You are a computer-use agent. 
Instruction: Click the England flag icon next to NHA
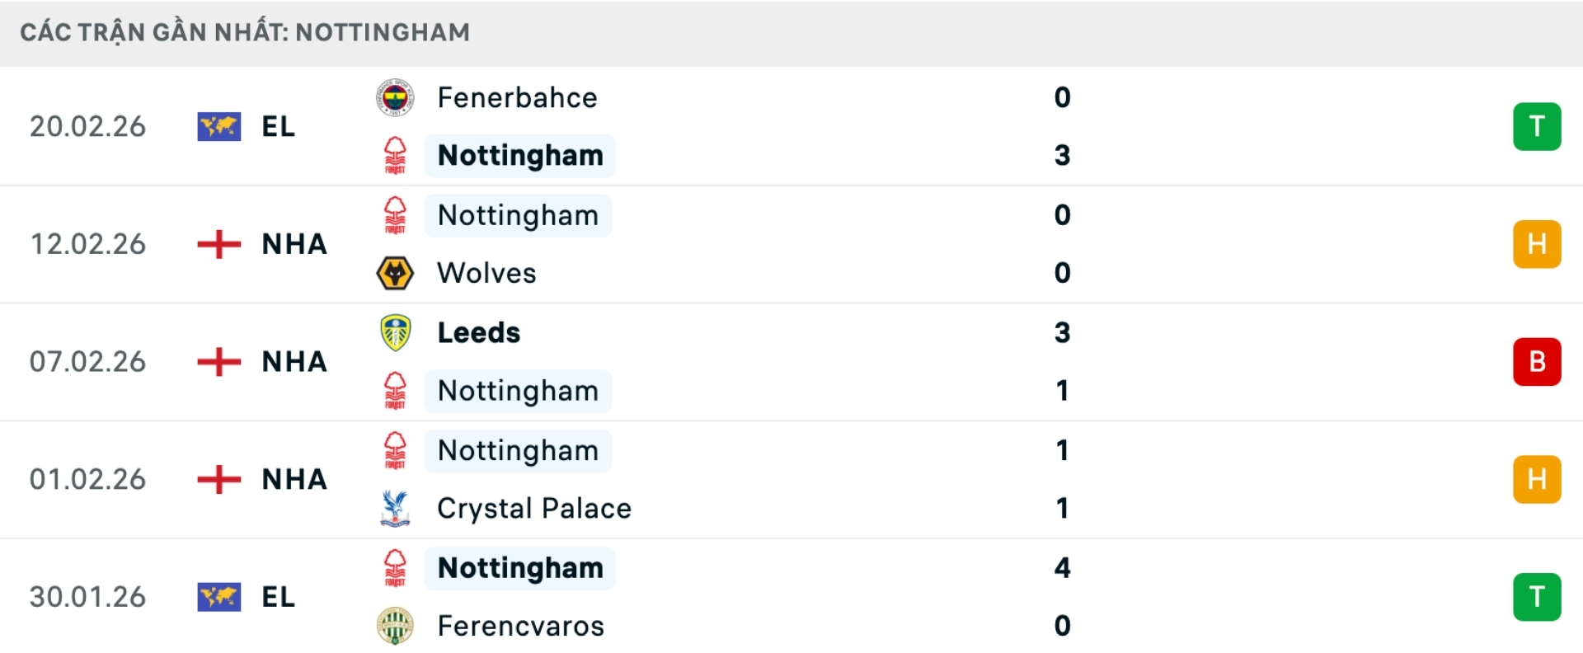point(218,244)
